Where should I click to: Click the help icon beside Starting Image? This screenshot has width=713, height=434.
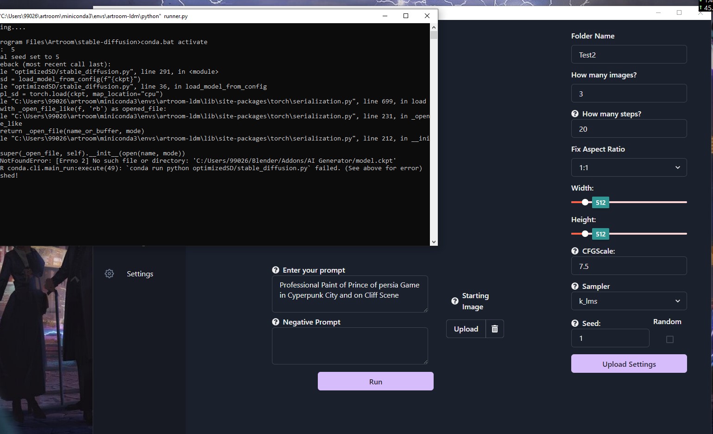[x=454, y=301]
